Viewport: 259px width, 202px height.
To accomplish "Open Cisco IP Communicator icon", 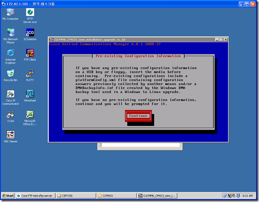I will (x=11, y=97).
